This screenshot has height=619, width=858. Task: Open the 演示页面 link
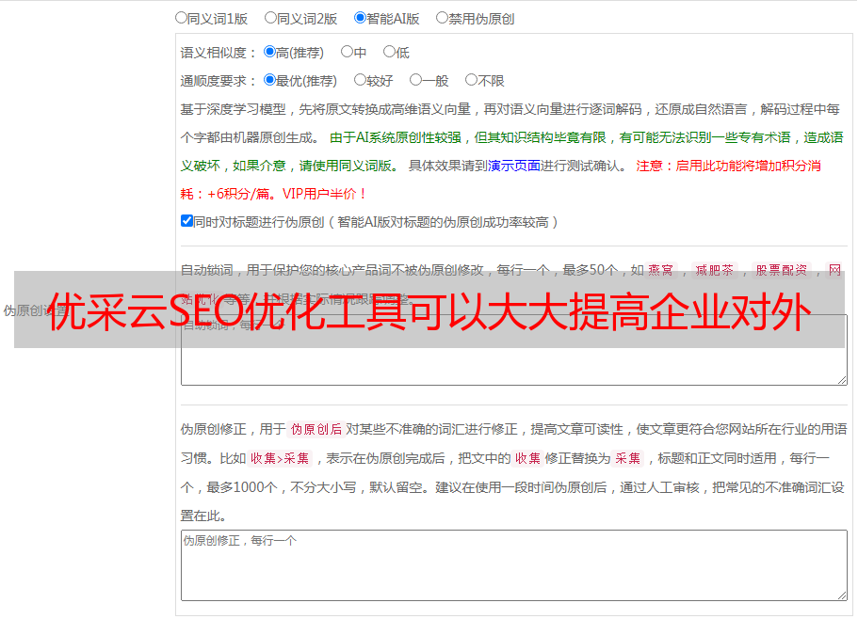(x=514, y=166)
